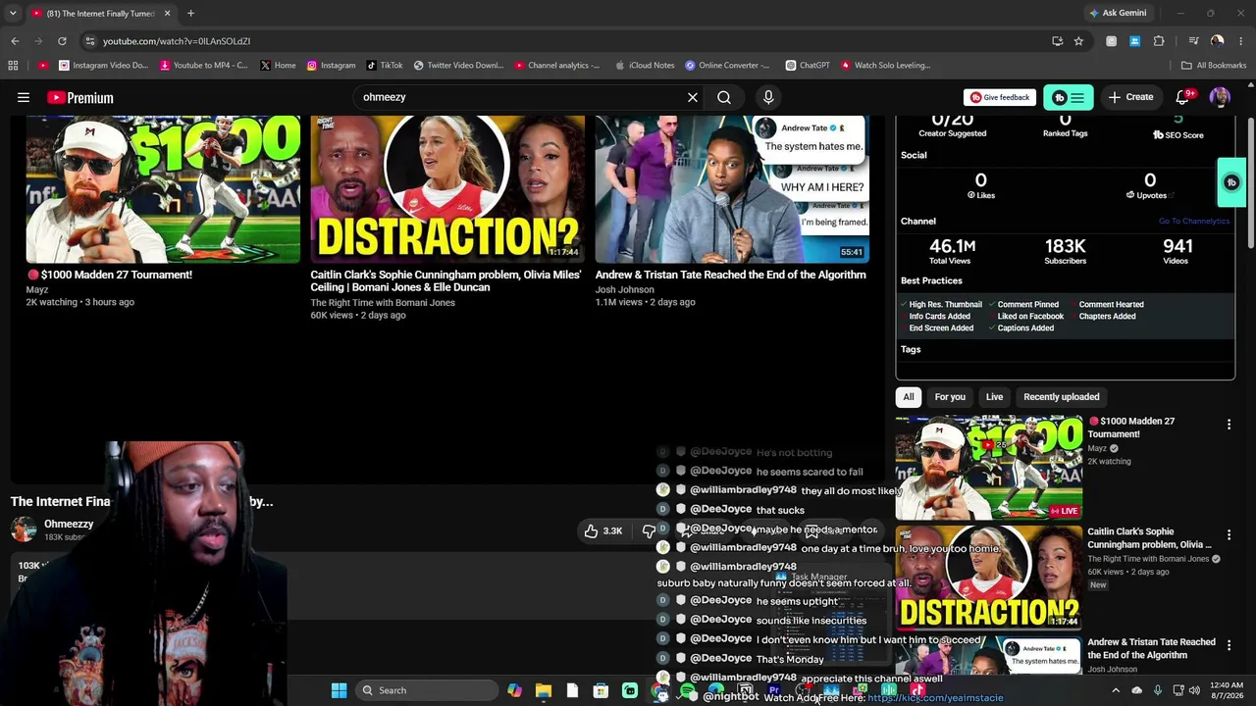This screenshot has height=706, width=1256.
Task: Open the Apps grid in bookmarks bar
Action: point(13,66)
